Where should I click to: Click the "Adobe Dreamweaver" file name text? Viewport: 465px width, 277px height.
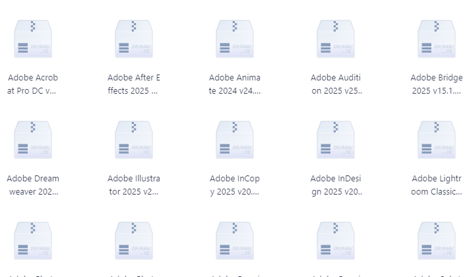[x=33, y=185]
